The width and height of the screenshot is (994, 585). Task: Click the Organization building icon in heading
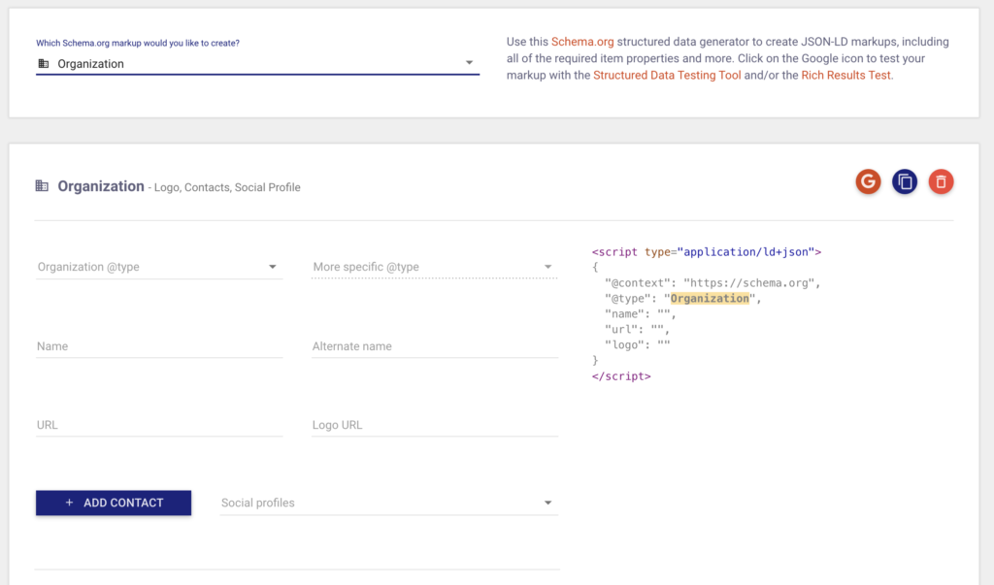(x=42, y=186)
